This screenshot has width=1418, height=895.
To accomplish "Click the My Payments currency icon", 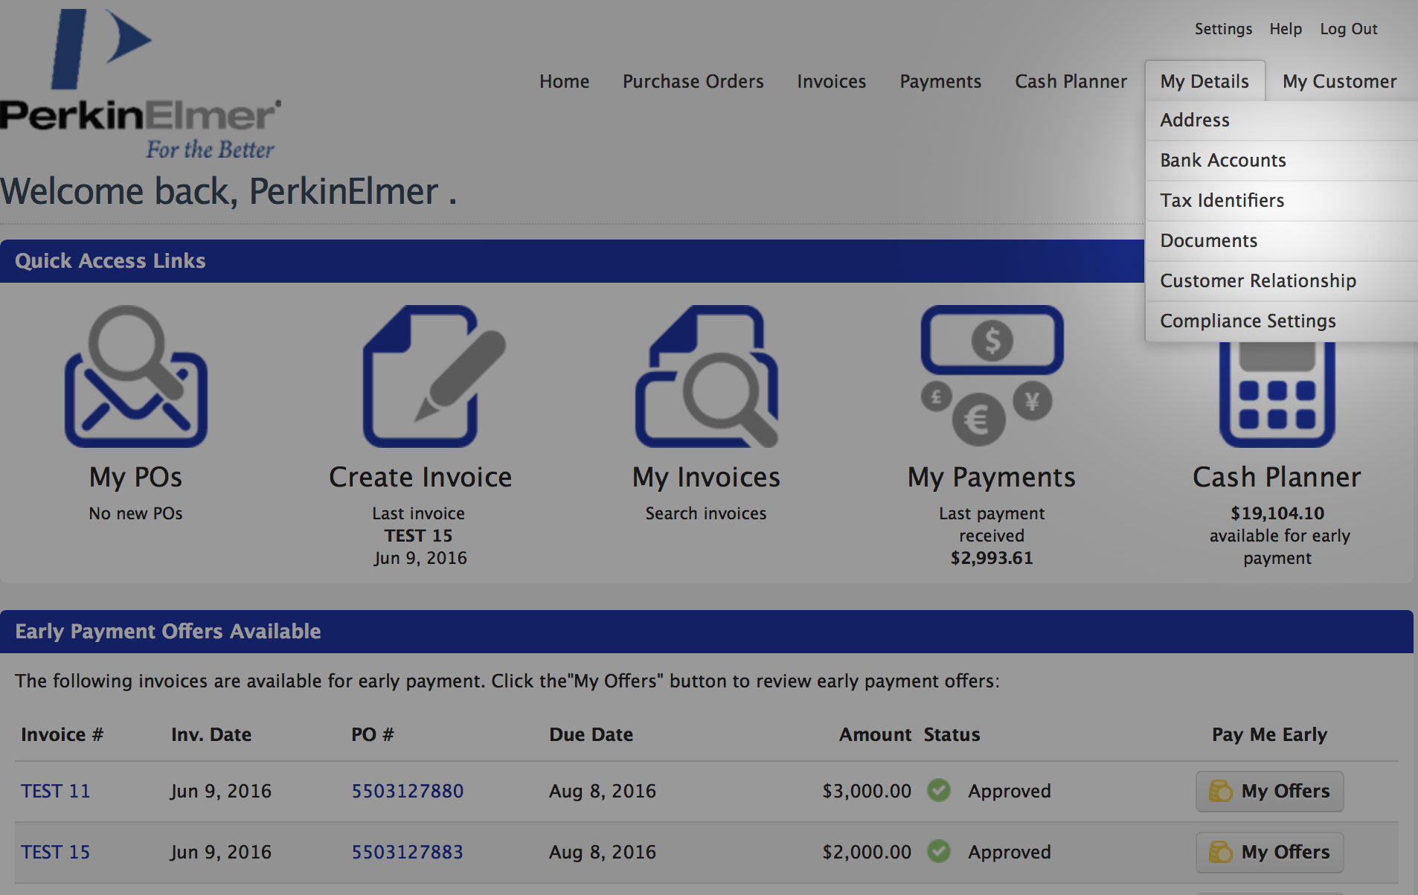I will click(992, 376).
